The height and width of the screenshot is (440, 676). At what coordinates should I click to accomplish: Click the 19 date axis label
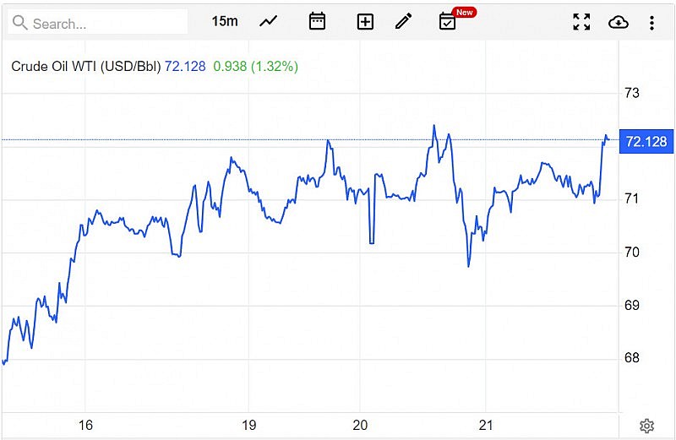tap(248, 425)
